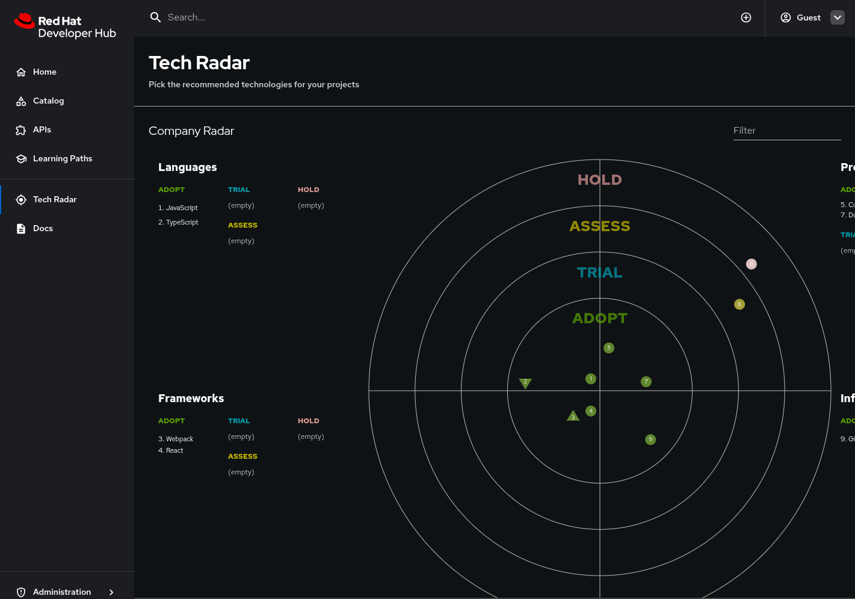Screen dimensions: 855x599
Task: Click the Home house icon
Action: (21, 72)
